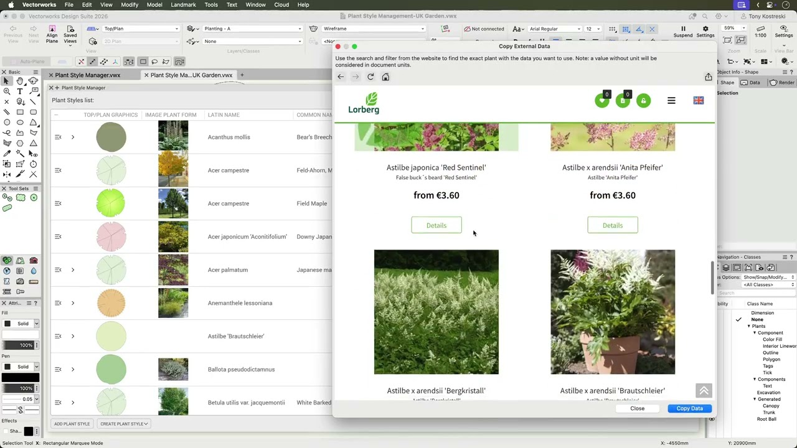This screenshot has height=448, width=797.
Task: Toggle Lasso Marquee selection mode
Action: (154, 62)
